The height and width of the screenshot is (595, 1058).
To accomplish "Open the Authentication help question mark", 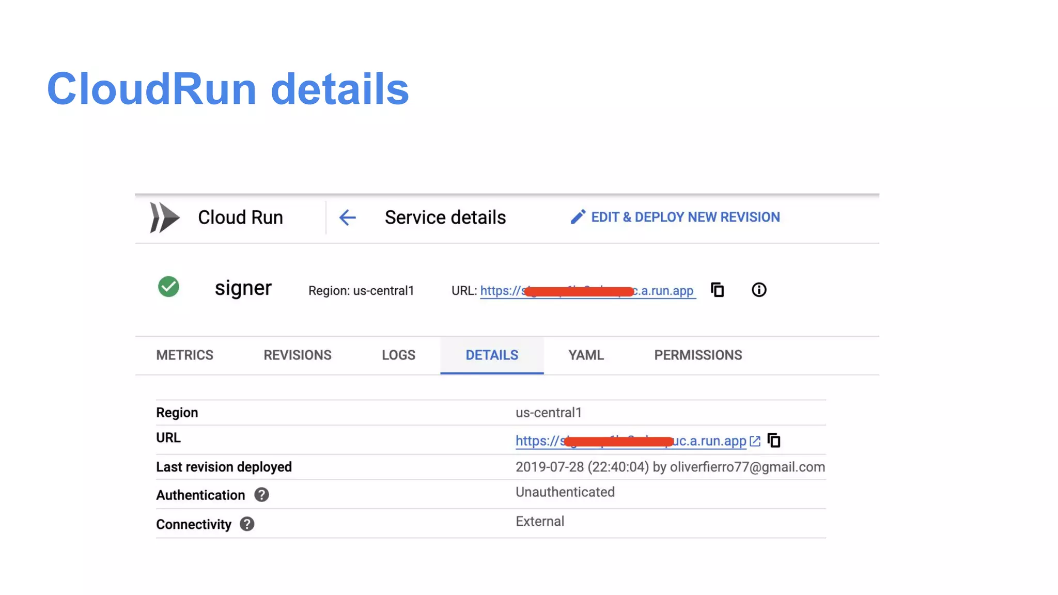I will click(261, 495).
